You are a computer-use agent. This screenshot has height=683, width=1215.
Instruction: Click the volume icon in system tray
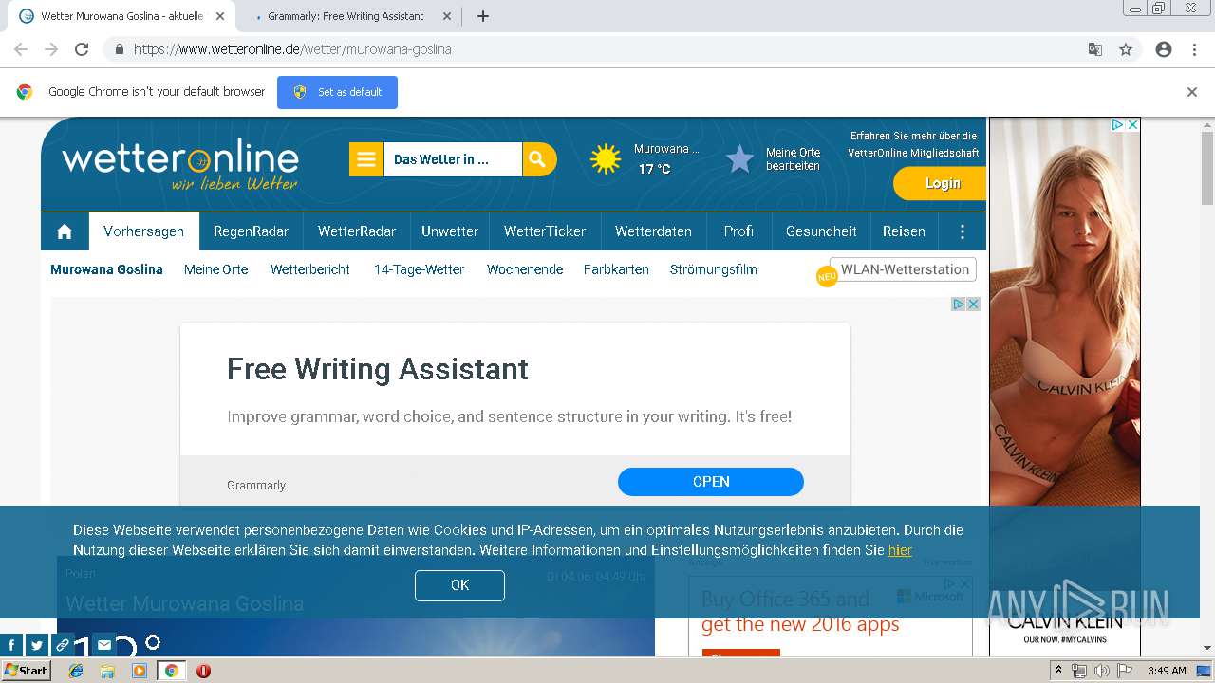pyautogui.click(x=1101, y=671)
